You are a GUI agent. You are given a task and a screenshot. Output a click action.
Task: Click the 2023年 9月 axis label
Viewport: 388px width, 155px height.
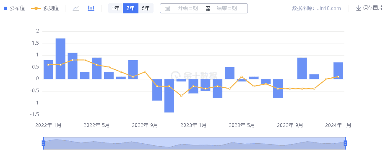coord(290,125)
